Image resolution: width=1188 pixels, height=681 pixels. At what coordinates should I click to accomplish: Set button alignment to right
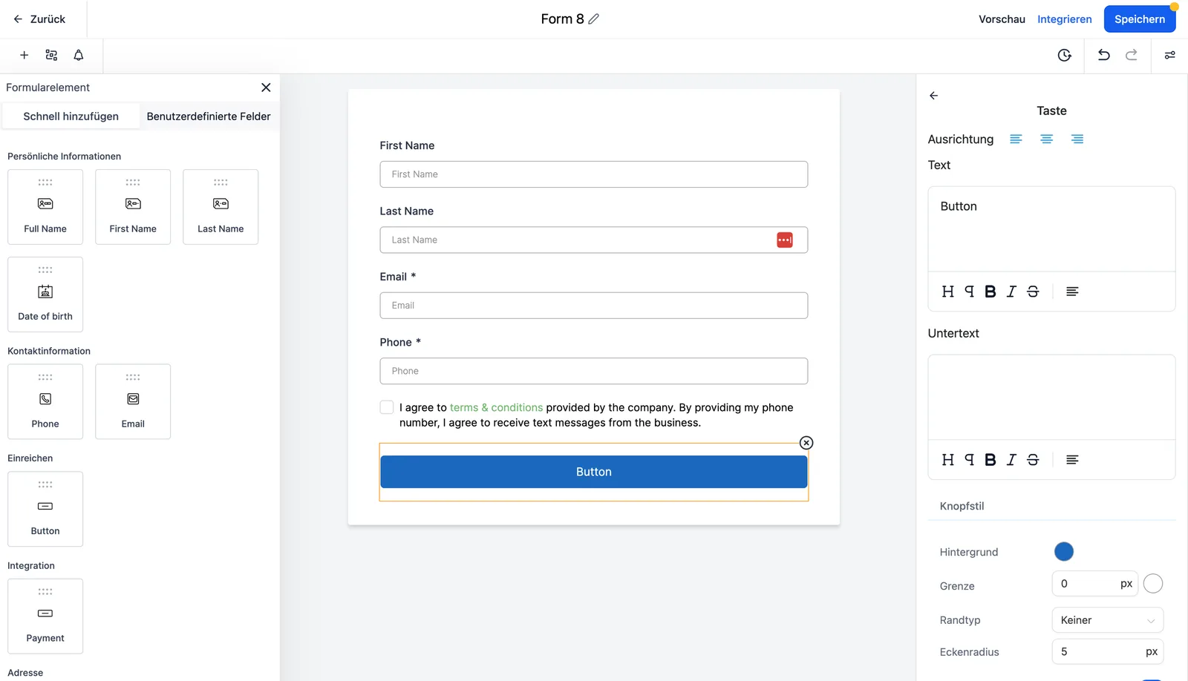1077,139
